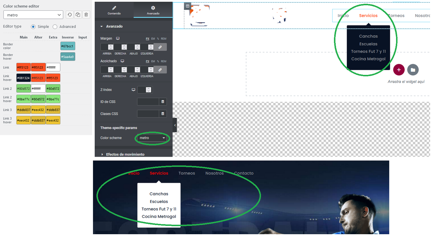Choose Cocina Metrogol in the dark submenu
This screenshot has width=439, height=238.
[368, 59]
